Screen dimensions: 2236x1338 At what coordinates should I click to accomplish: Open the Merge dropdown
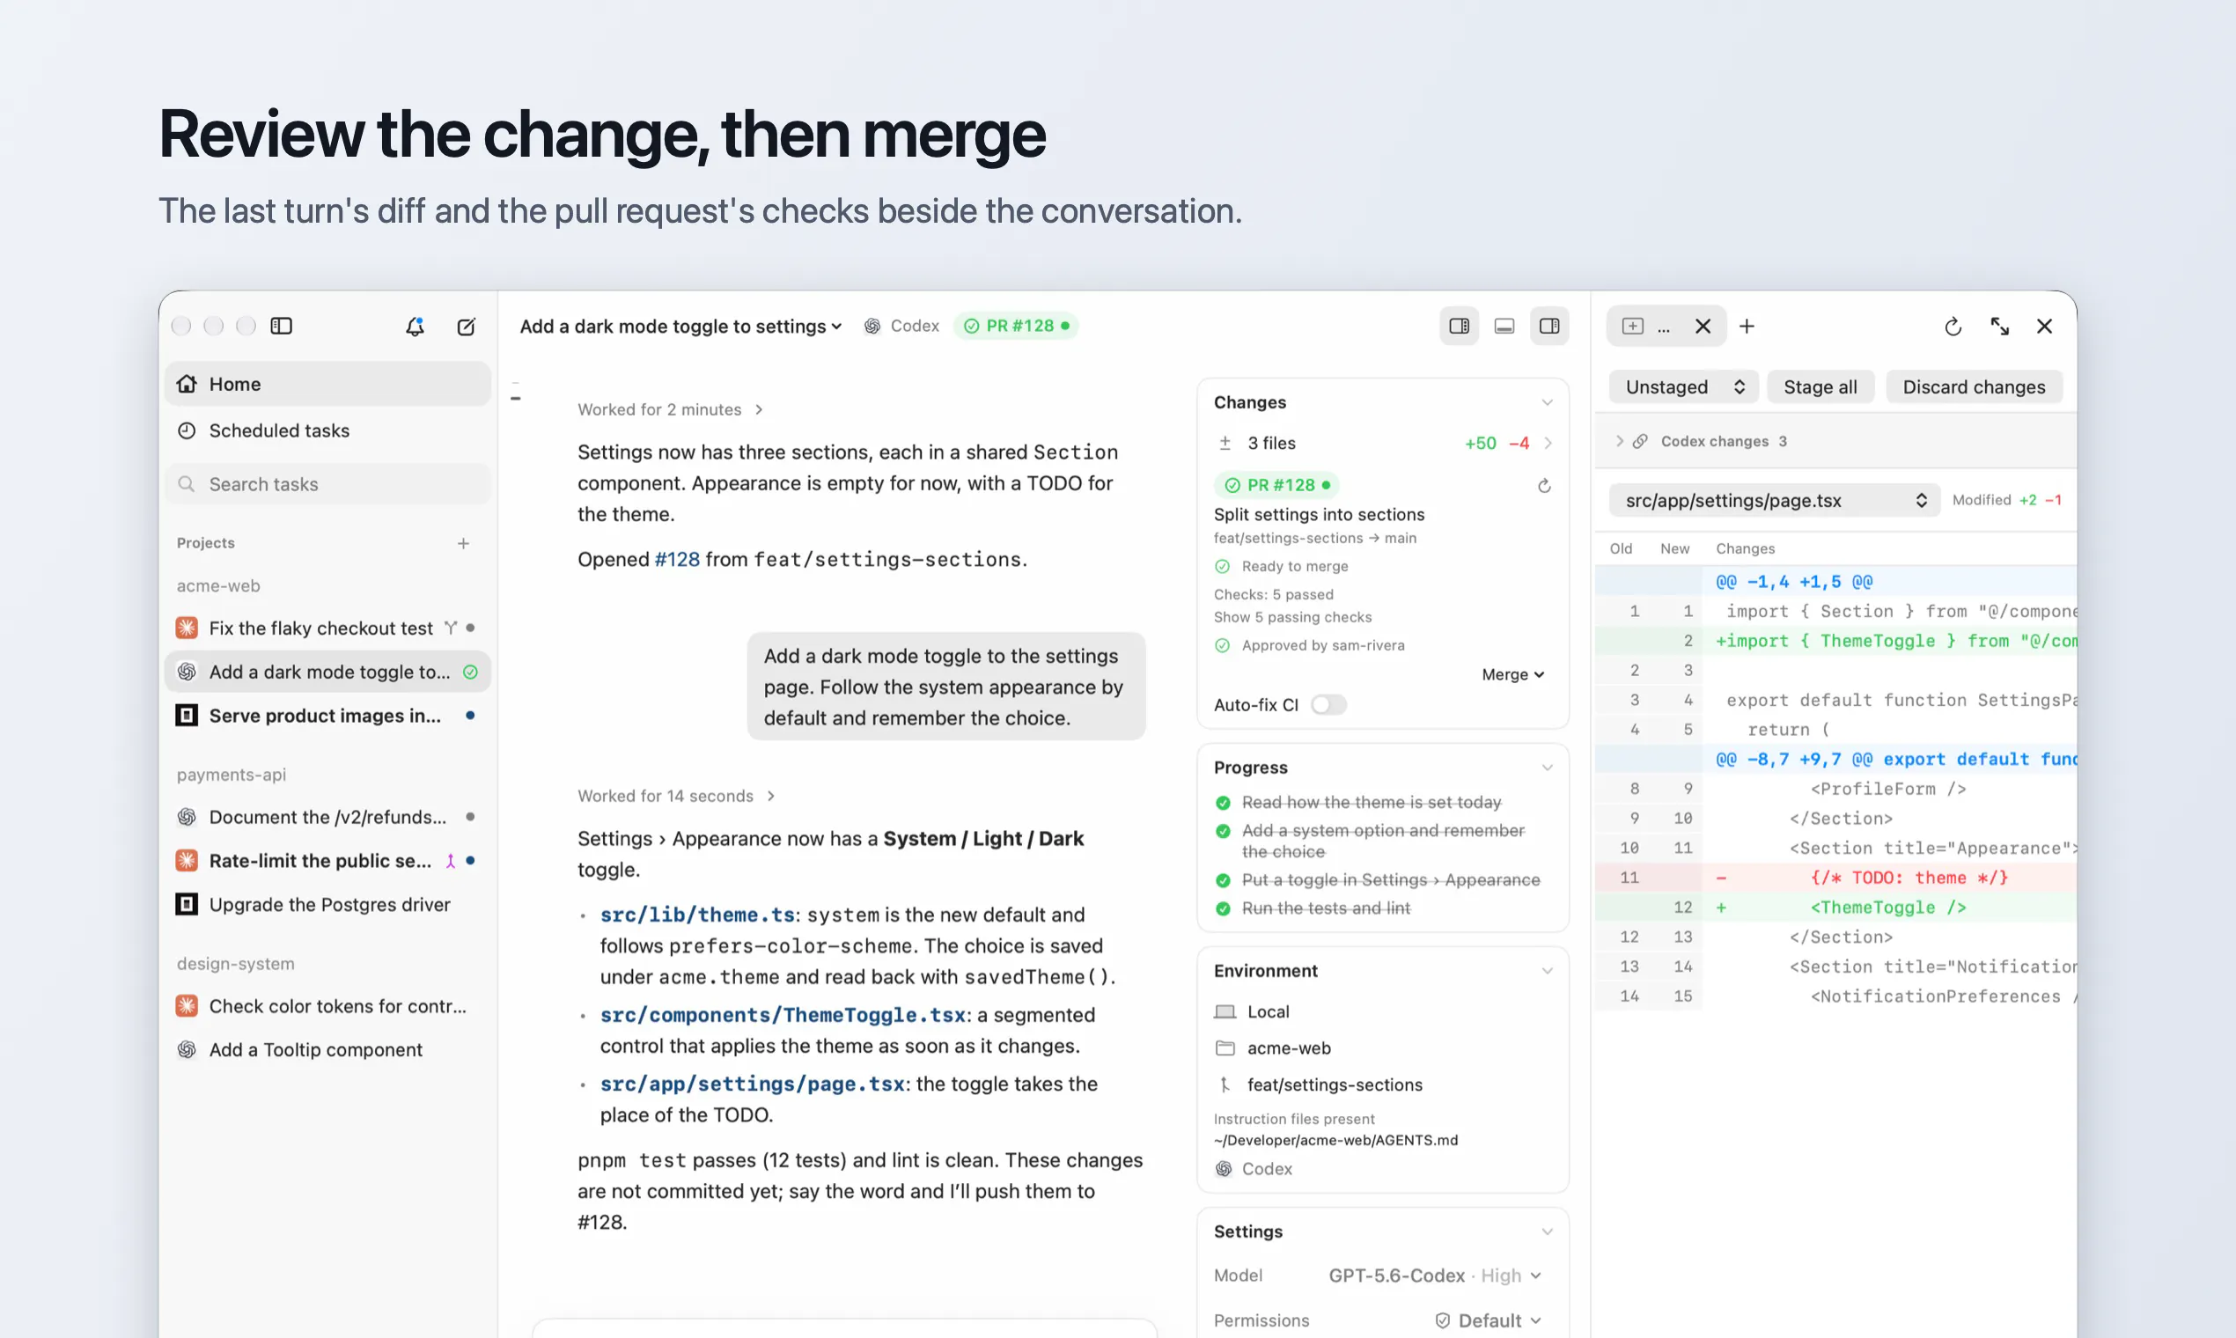(x=1513, y=674)
